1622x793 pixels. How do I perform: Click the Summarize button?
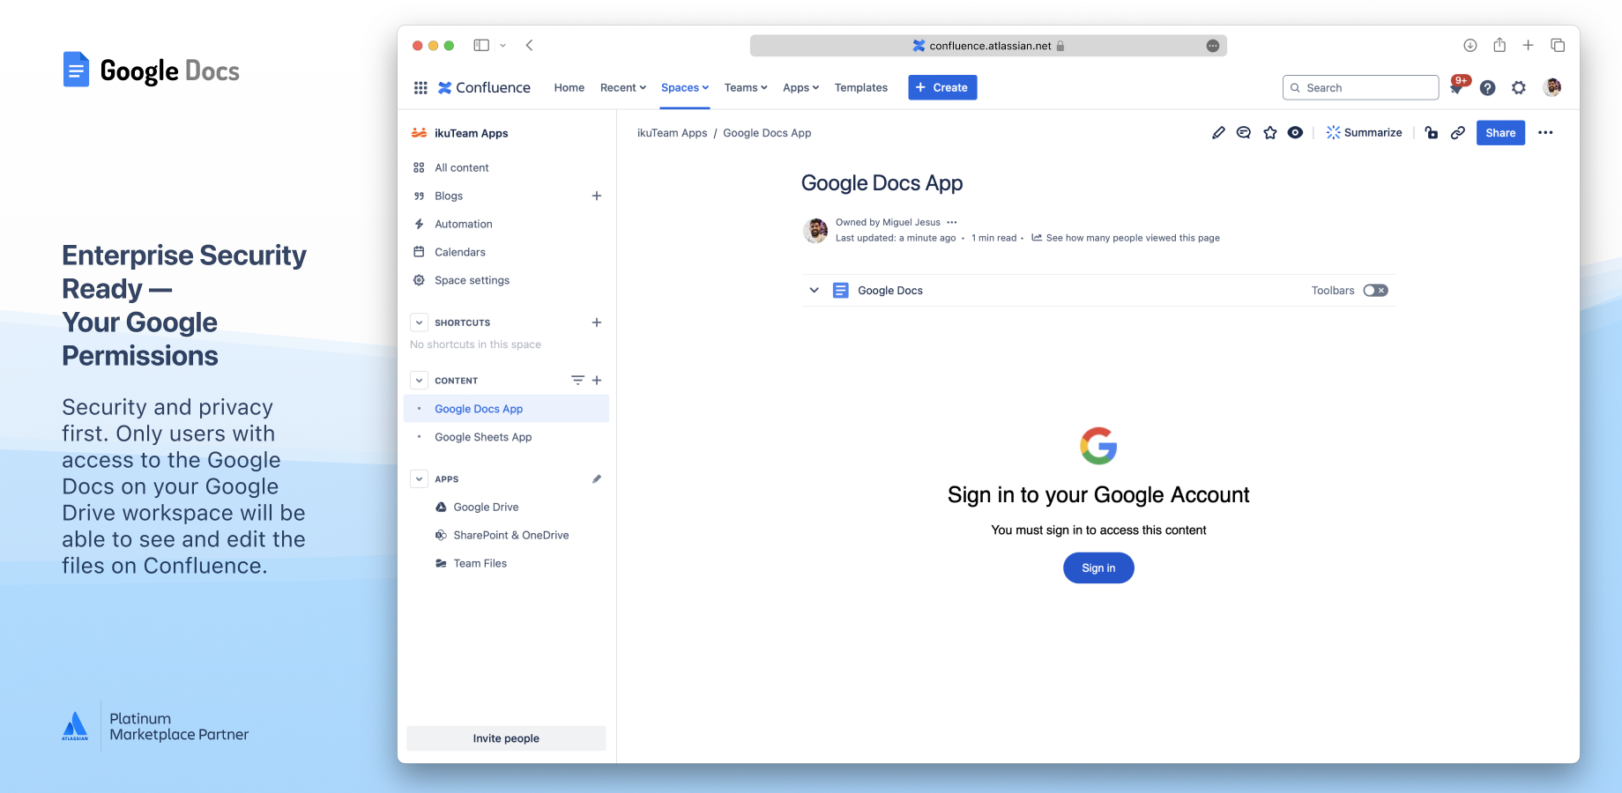tap(1364, 132)
